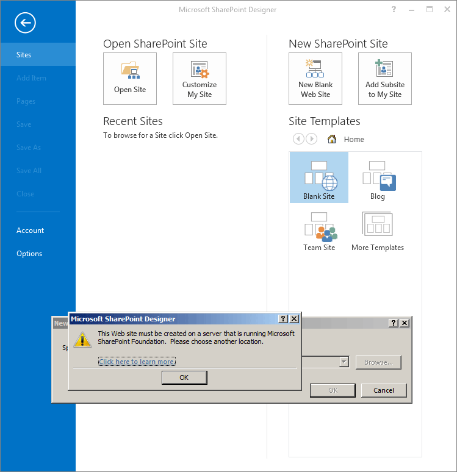Screen dimensions: 457x472
Task: Follow the Click here to learn more link
Action: [137, 362]
